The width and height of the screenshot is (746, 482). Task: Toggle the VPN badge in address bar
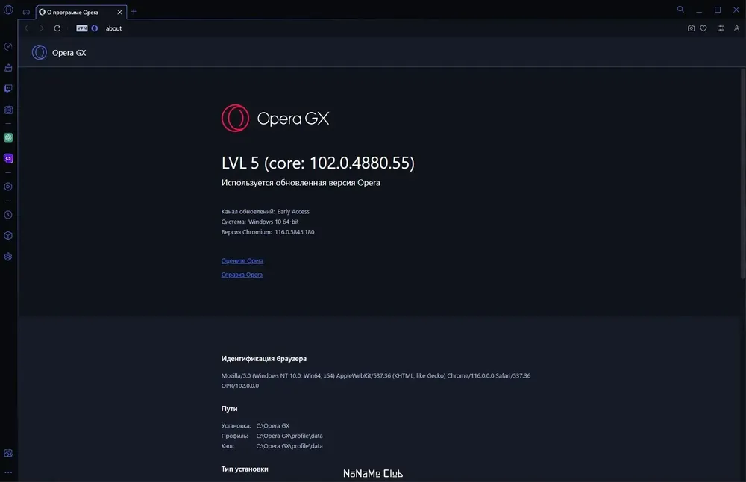coord(82,28)
